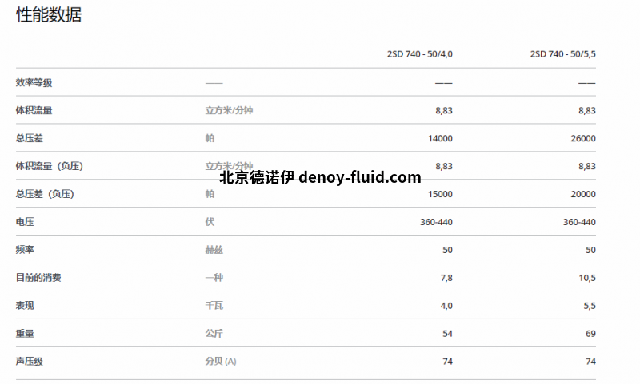640x384 pixels.
Task: Select the 7,8 current consumption value
Action: pos(446,278)
